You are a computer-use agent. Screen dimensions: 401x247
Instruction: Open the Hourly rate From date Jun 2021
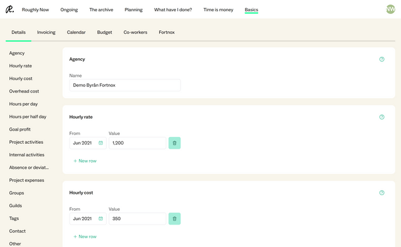pos(88,143)
